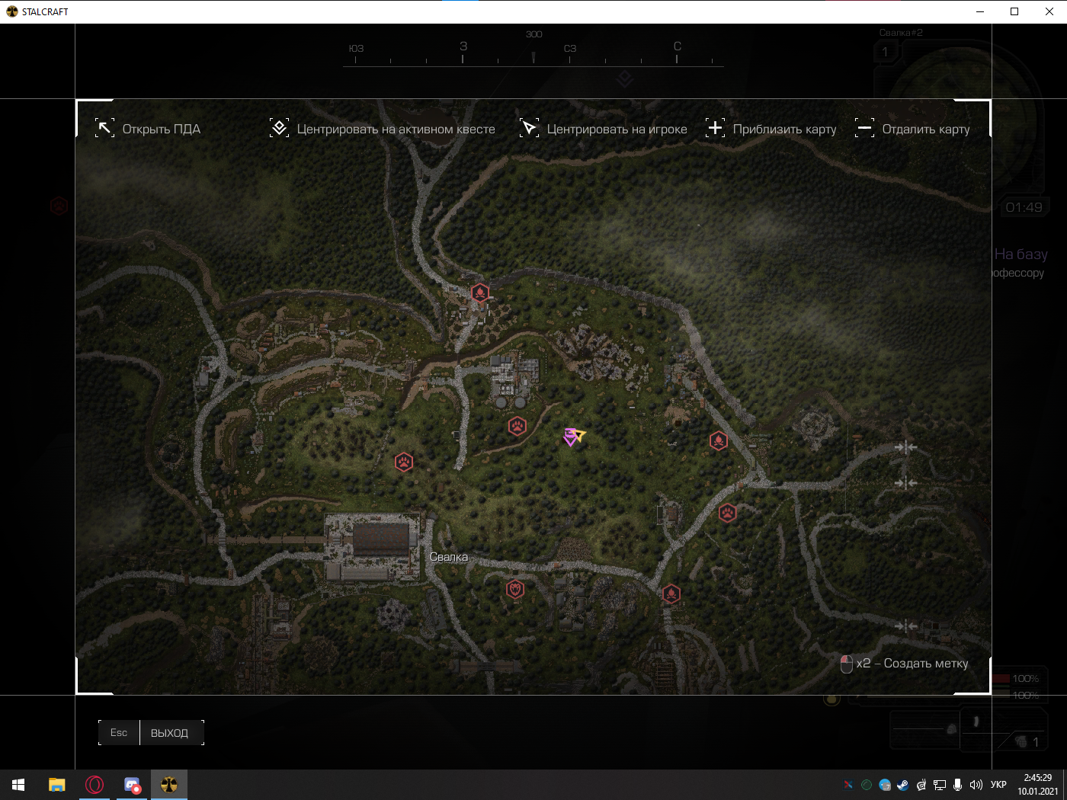
Task: Exit the map with ВЫХОД button
Action: click(x=169, y=733)
